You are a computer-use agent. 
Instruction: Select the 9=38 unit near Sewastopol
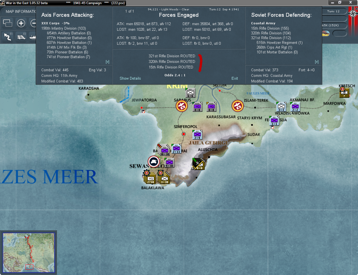coord(169,163)
